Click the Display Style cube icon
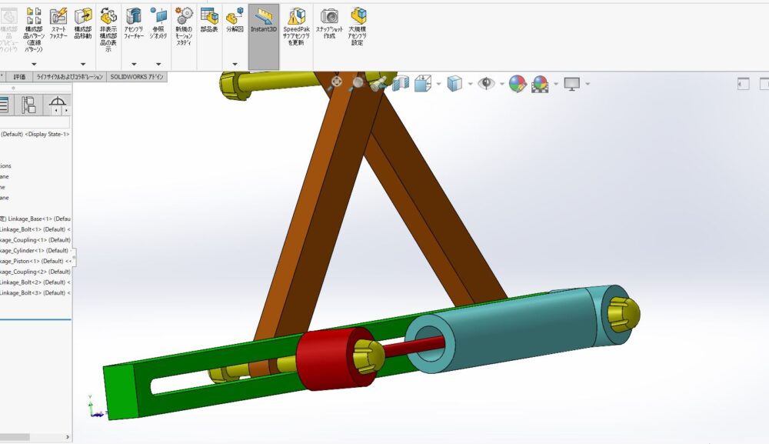The image size is (769, 444). coord(454,83)
